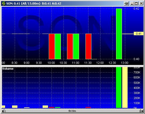Click the 11:00 time axis label
Screen dimensions: 145x114
tap(76, 63)
